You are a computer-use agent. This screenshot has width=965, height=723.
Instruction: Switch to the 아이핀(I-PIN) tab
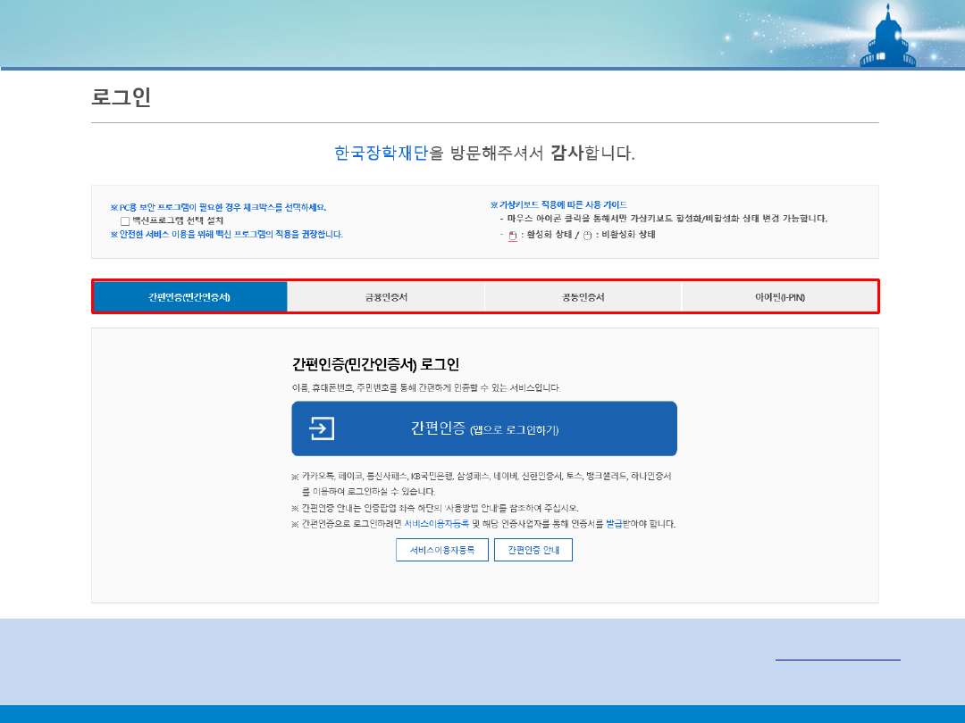pyautogui.click(x=779, y=297)
